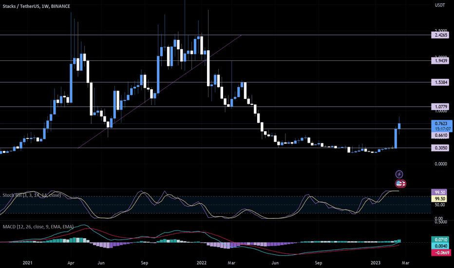Click the USDT currency label

[440, 5]
